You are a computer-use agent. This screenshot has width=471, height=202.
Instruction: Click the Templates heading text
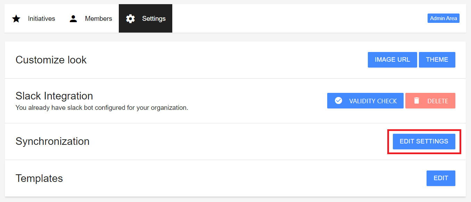coord(39,178)
